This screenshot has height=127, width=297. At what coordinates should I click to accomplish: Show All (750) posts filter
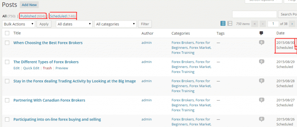(9, 16)
